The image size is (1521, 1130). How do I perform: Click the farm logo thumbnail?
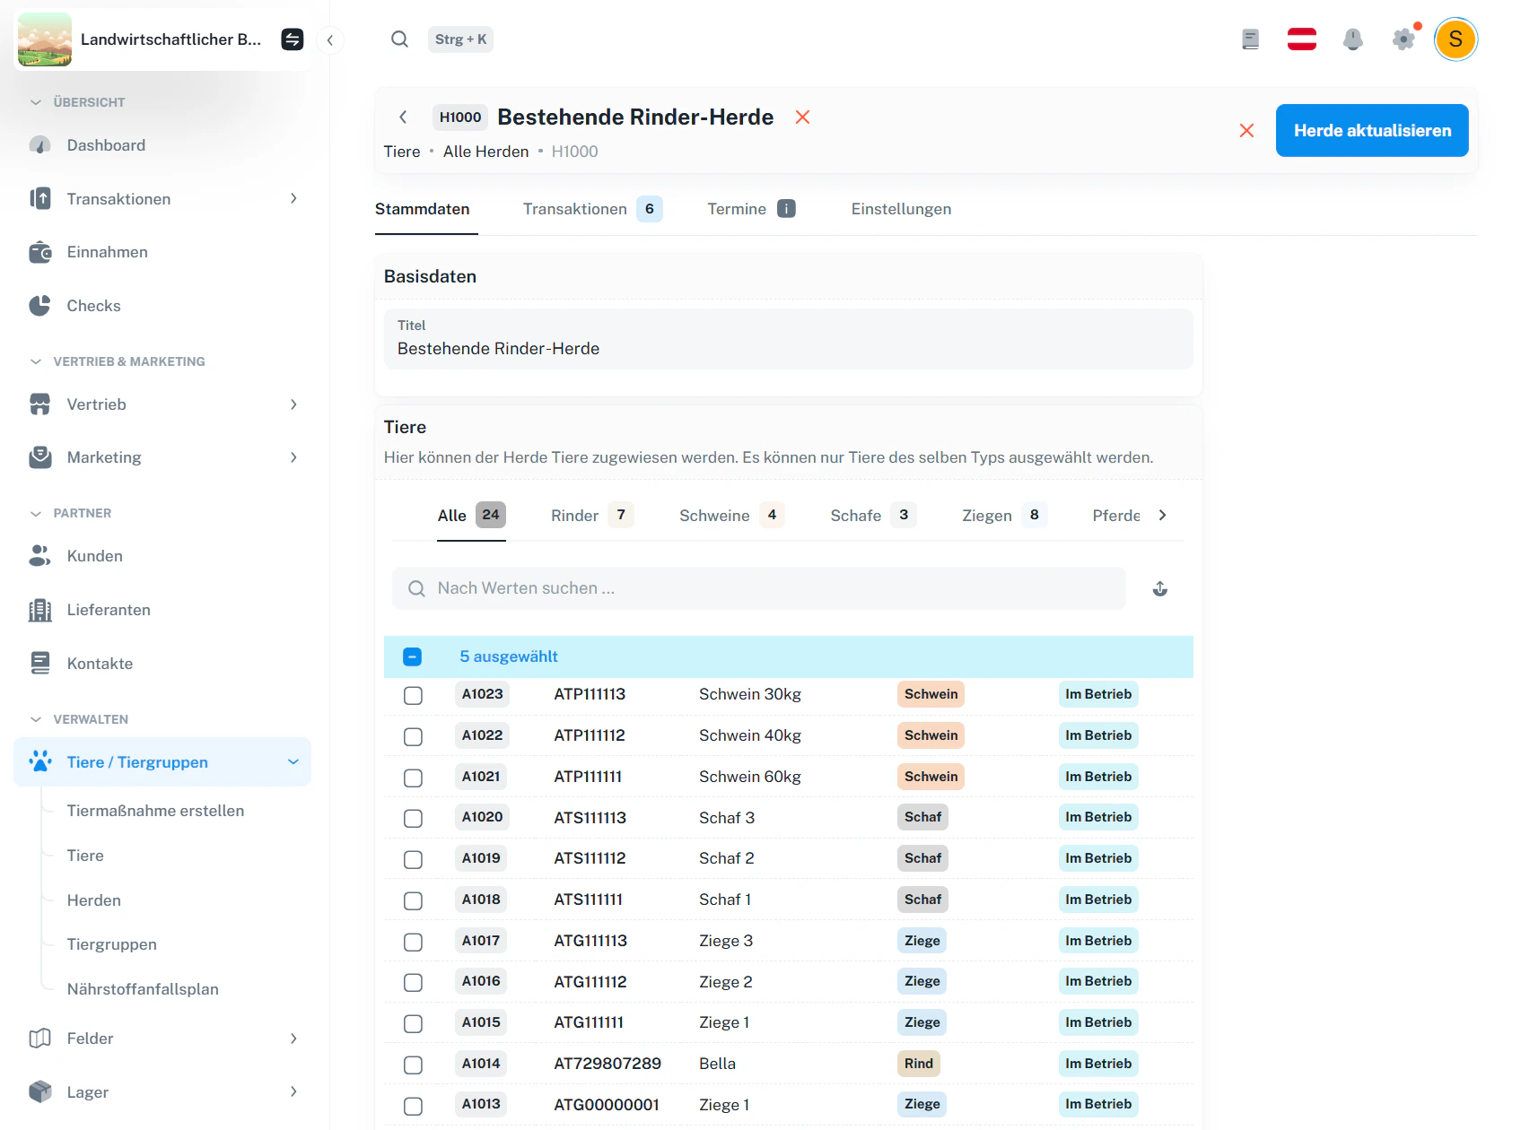[x=45, y=39]
